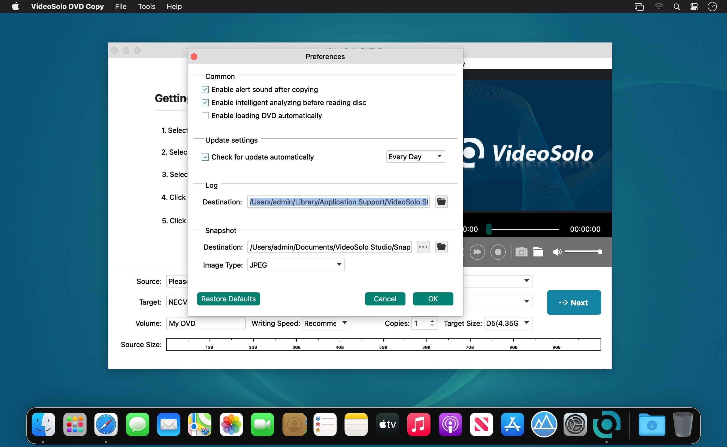Screen dimensions: 727x447
Task: Open Source dropdown arrow in main window
Action: point(526,281)
